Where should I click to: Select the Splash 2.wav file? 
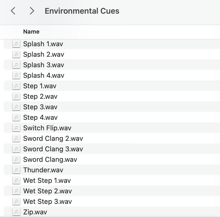tap(112, 54)
